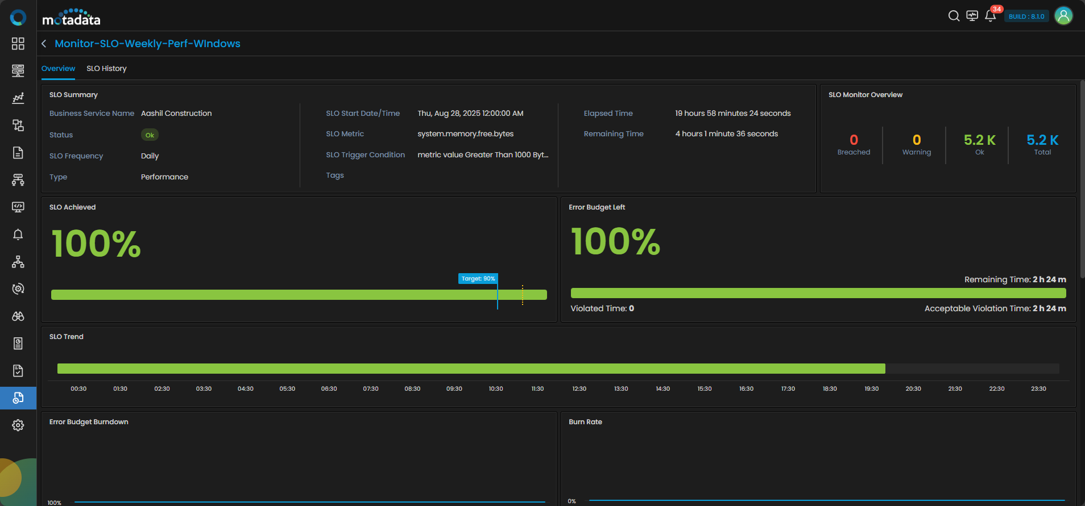Click the BUILD : 8.1.0 badge
The width and height of the screenshot is (1085, 506).
pos(1026,16)
